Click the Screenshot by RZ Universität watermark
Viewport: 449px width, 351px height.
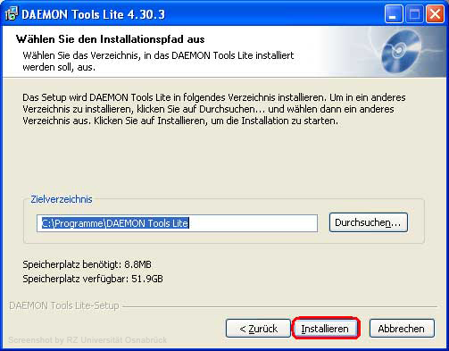[87, 340]
